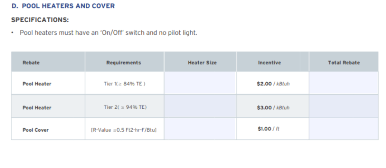Click the $2.00 / kBtuh incentive cell
Screen dimensions: 386x168
point(273,84)
